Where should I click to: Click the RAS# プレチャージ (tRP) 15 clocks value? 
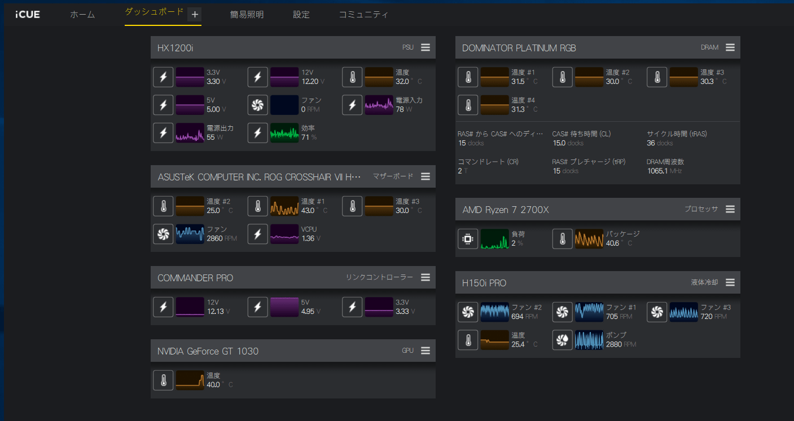point(565,171)
